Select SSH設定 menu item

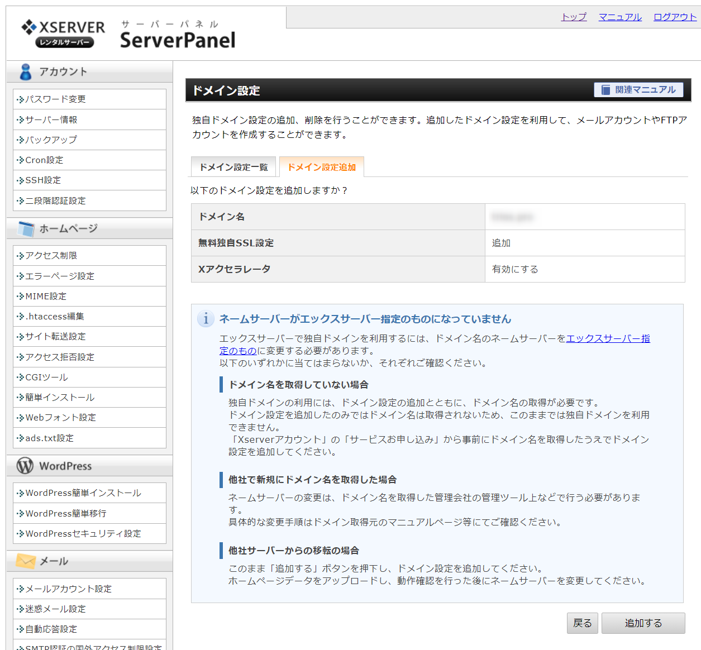coord(89,180)
